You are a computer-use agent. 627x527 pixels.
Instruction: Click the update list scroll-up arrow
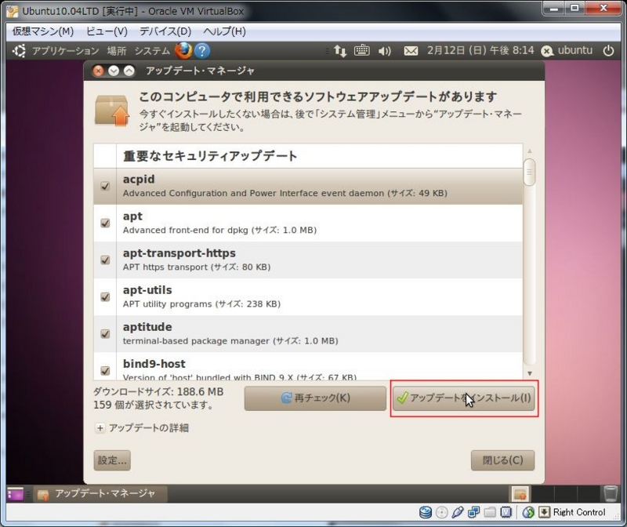(530, 151)
